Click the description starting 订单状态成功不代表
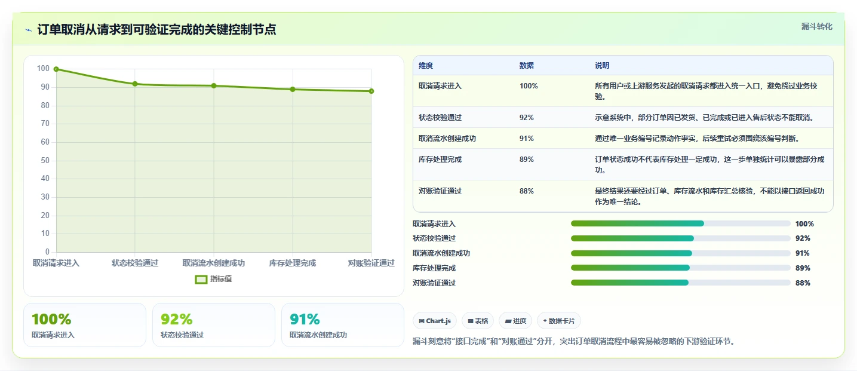 tap(710, 164)
